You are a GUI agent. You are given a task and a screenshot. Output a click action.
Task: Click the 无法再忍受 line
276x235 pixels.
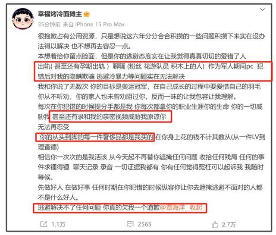pos(53,127)
